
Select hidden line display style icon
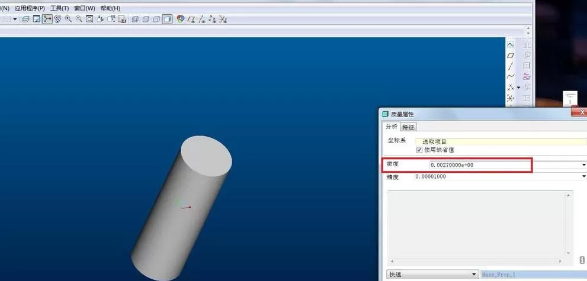[x=146, y=19]
